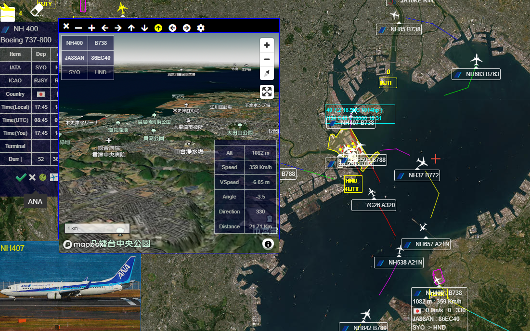
Task: Select JA88AN registration cell
Action: click(74, 58)
